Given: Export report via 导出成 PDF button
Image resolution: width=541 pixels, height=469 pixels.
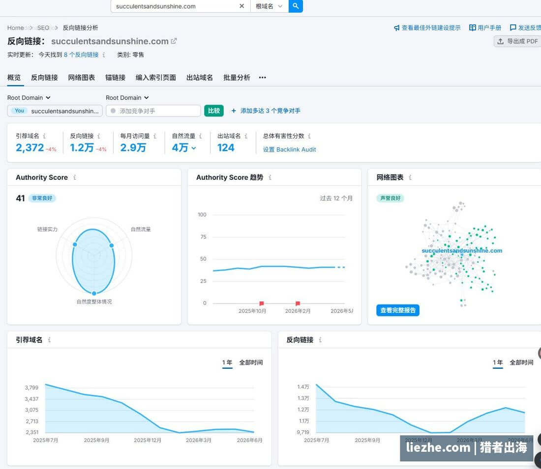Looking at the screenshot, I should pyautogui.click(x=517, y=41).
